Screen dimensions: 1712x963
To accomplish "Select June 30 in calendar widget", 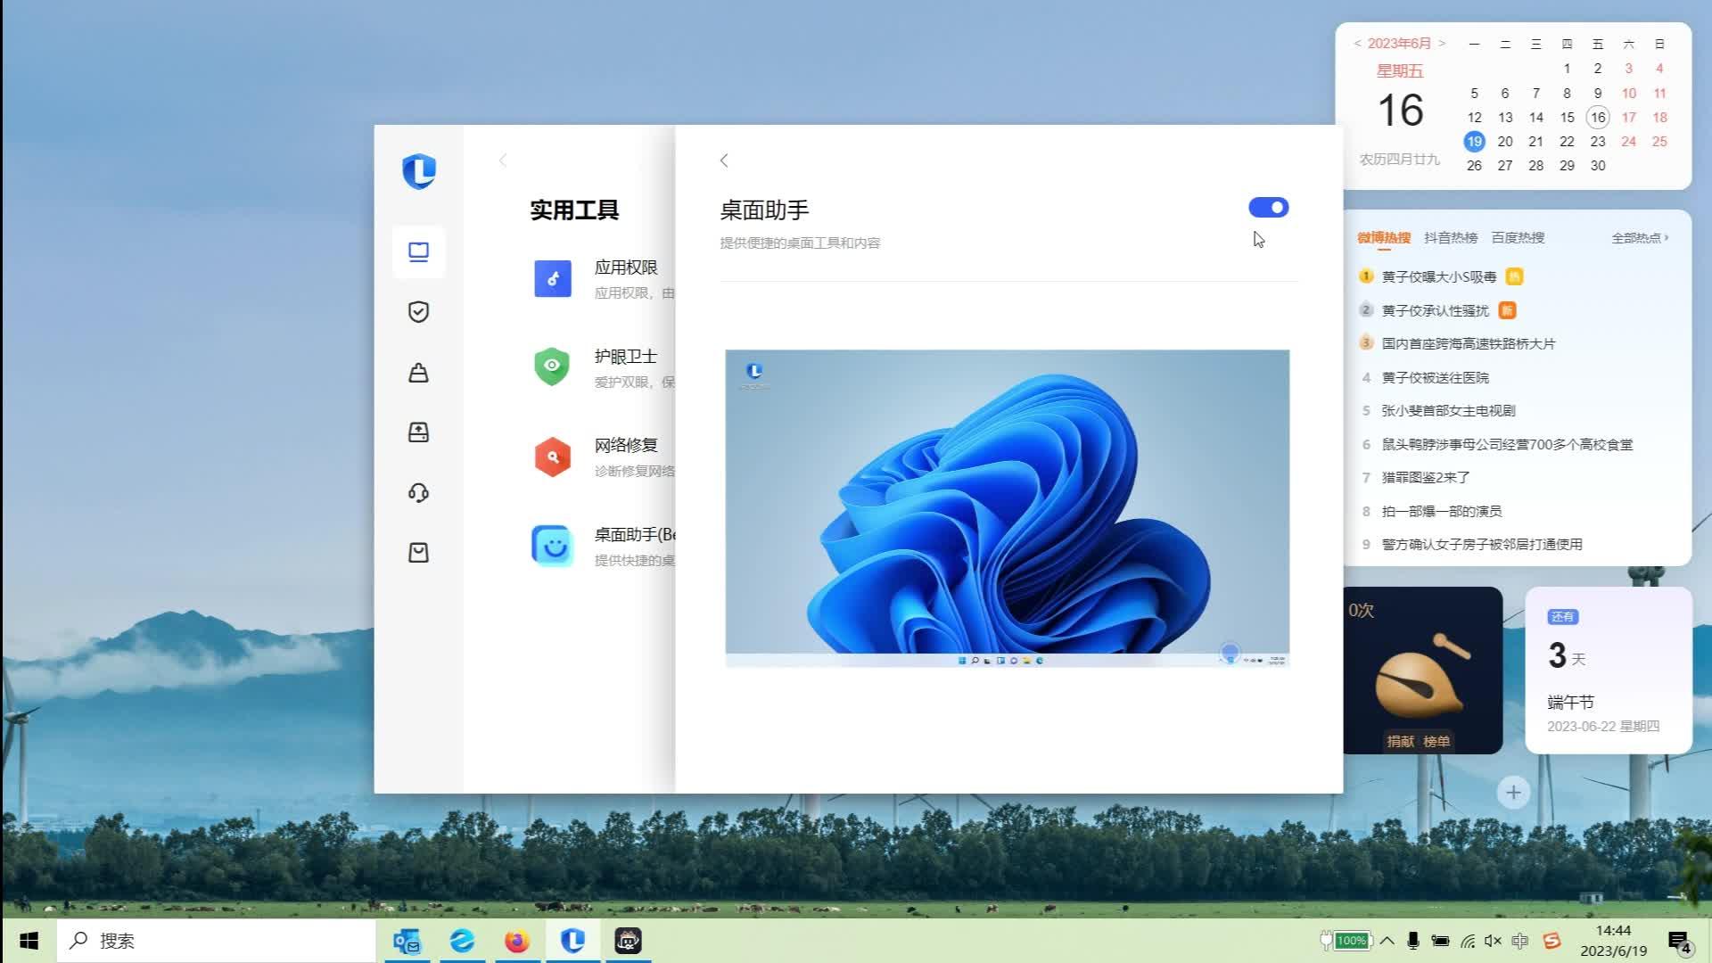I will (x=1598, y=166).
